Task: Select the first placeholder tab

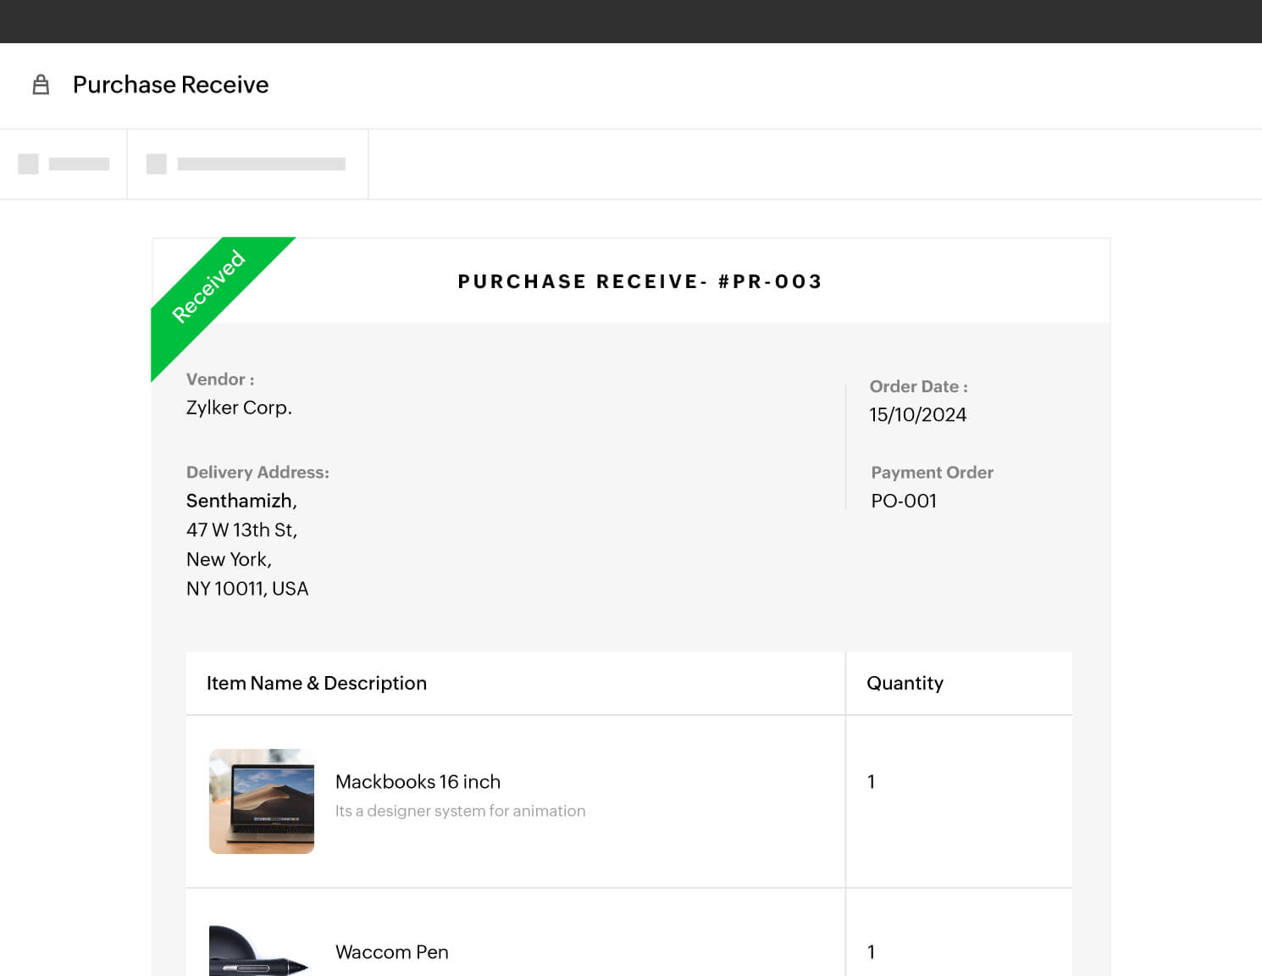Action: coord(64,163)
